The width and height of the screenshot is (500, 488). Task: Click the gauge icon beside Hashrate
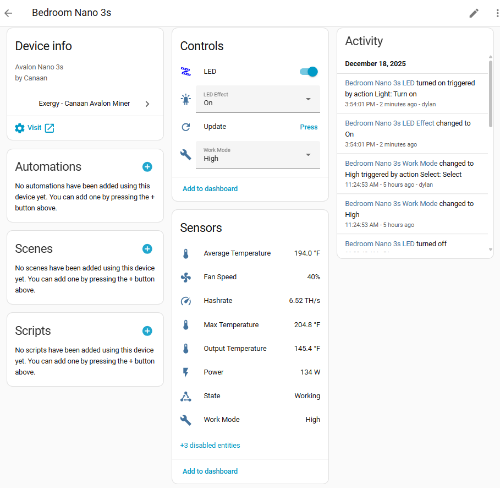point(186,300)
